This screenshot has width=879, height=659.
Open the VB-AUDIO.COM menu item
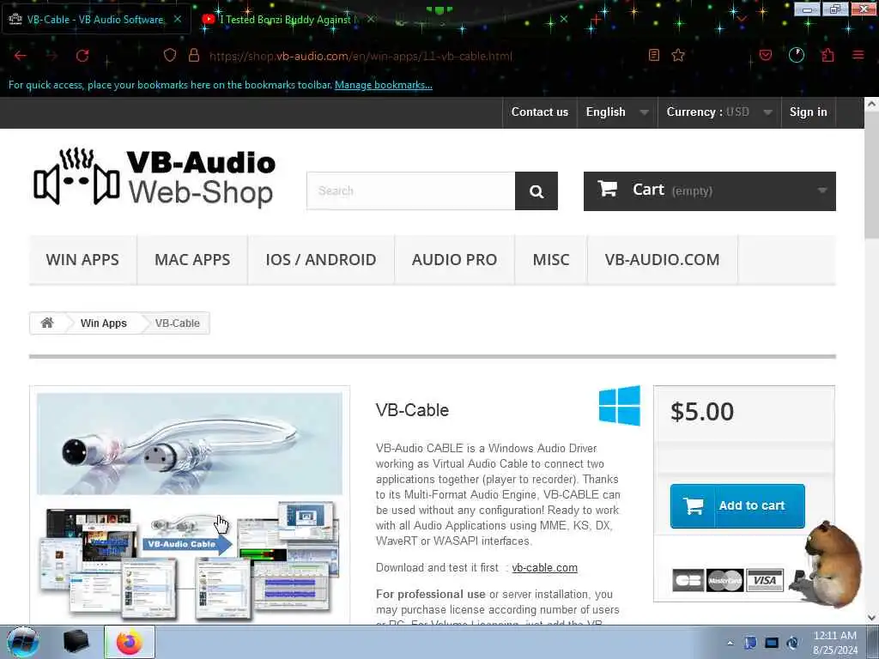[662, 260]
